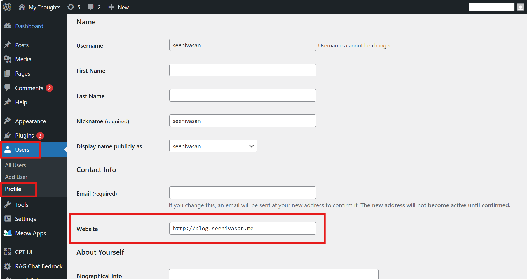Focus the Email text field
Screen dimensions: 527x279
[242, 193]
